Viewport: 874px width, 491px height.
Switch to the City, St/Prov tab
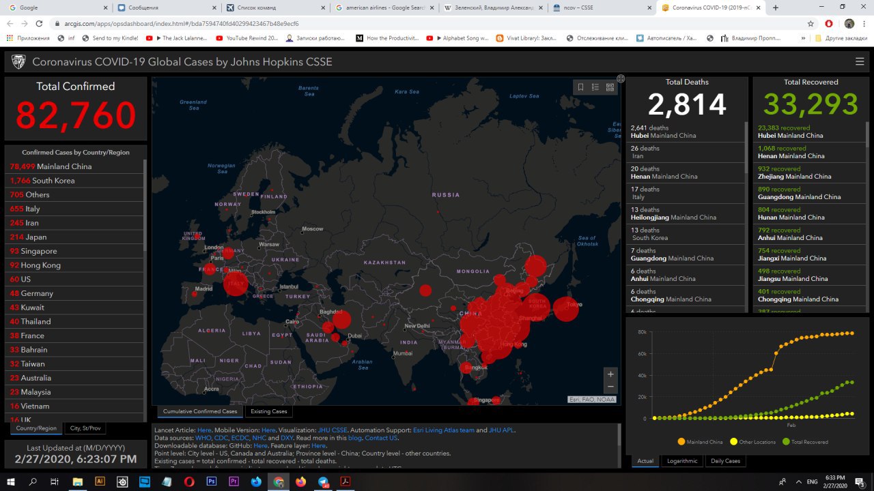85,428
